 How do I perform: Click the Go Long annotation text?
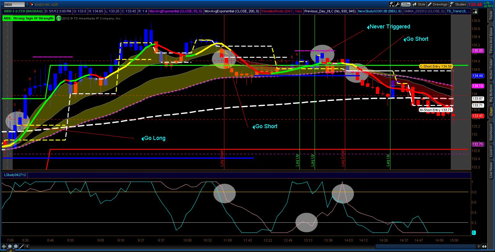pos(155,138)
